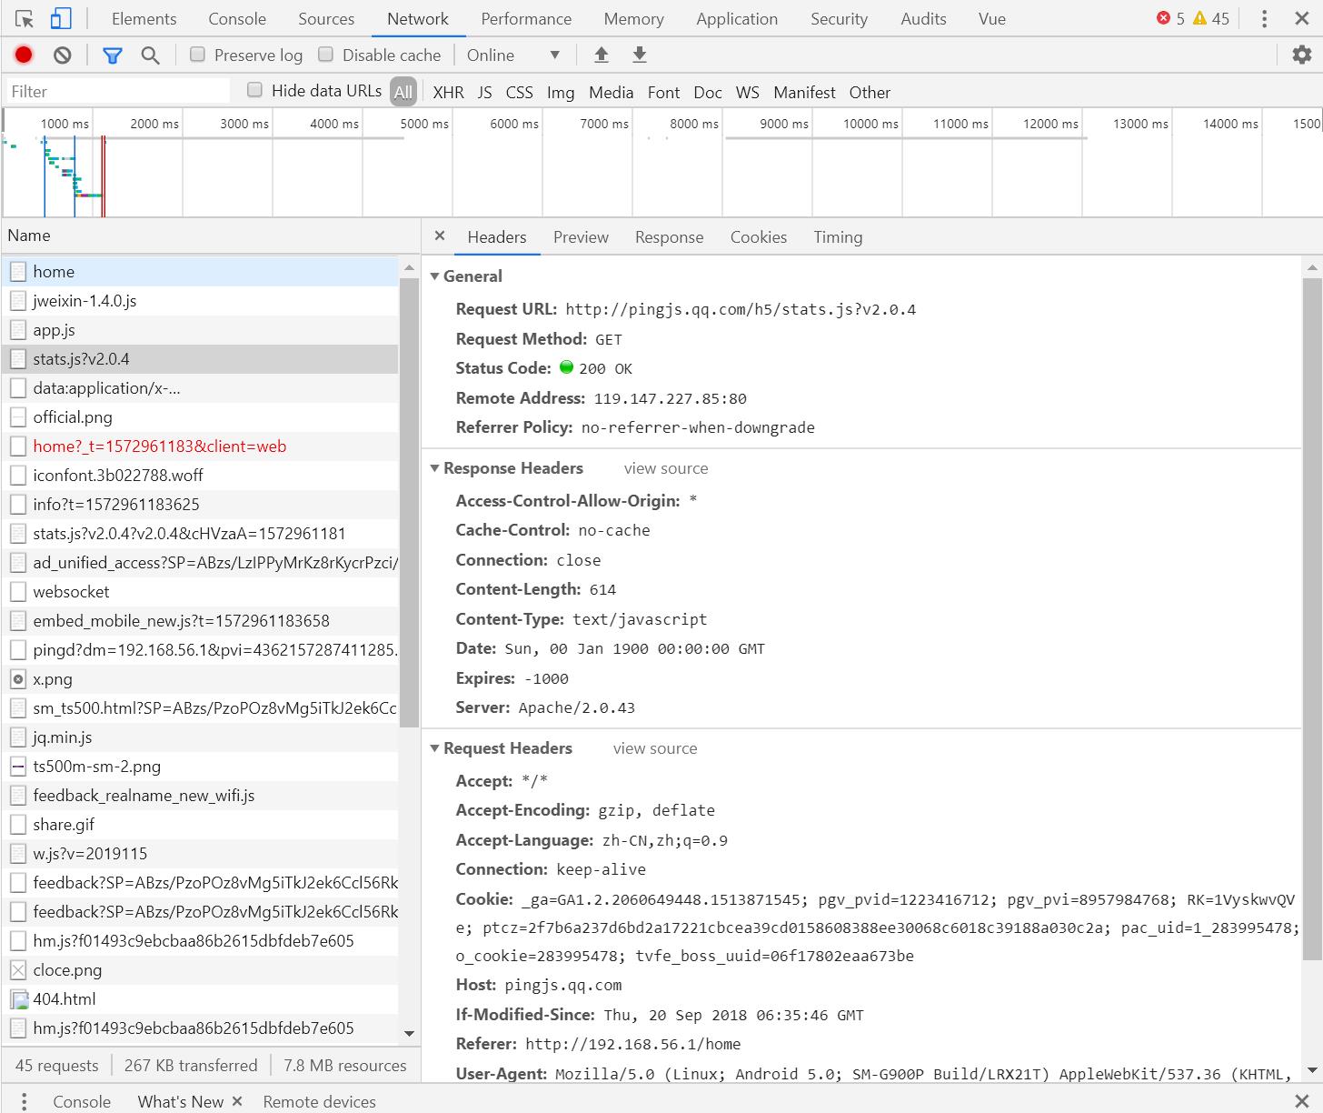This screenshot has height=1113, width=1323.
Task: Tick the Hide data URLs checkbox
Action: click(255, 90)
